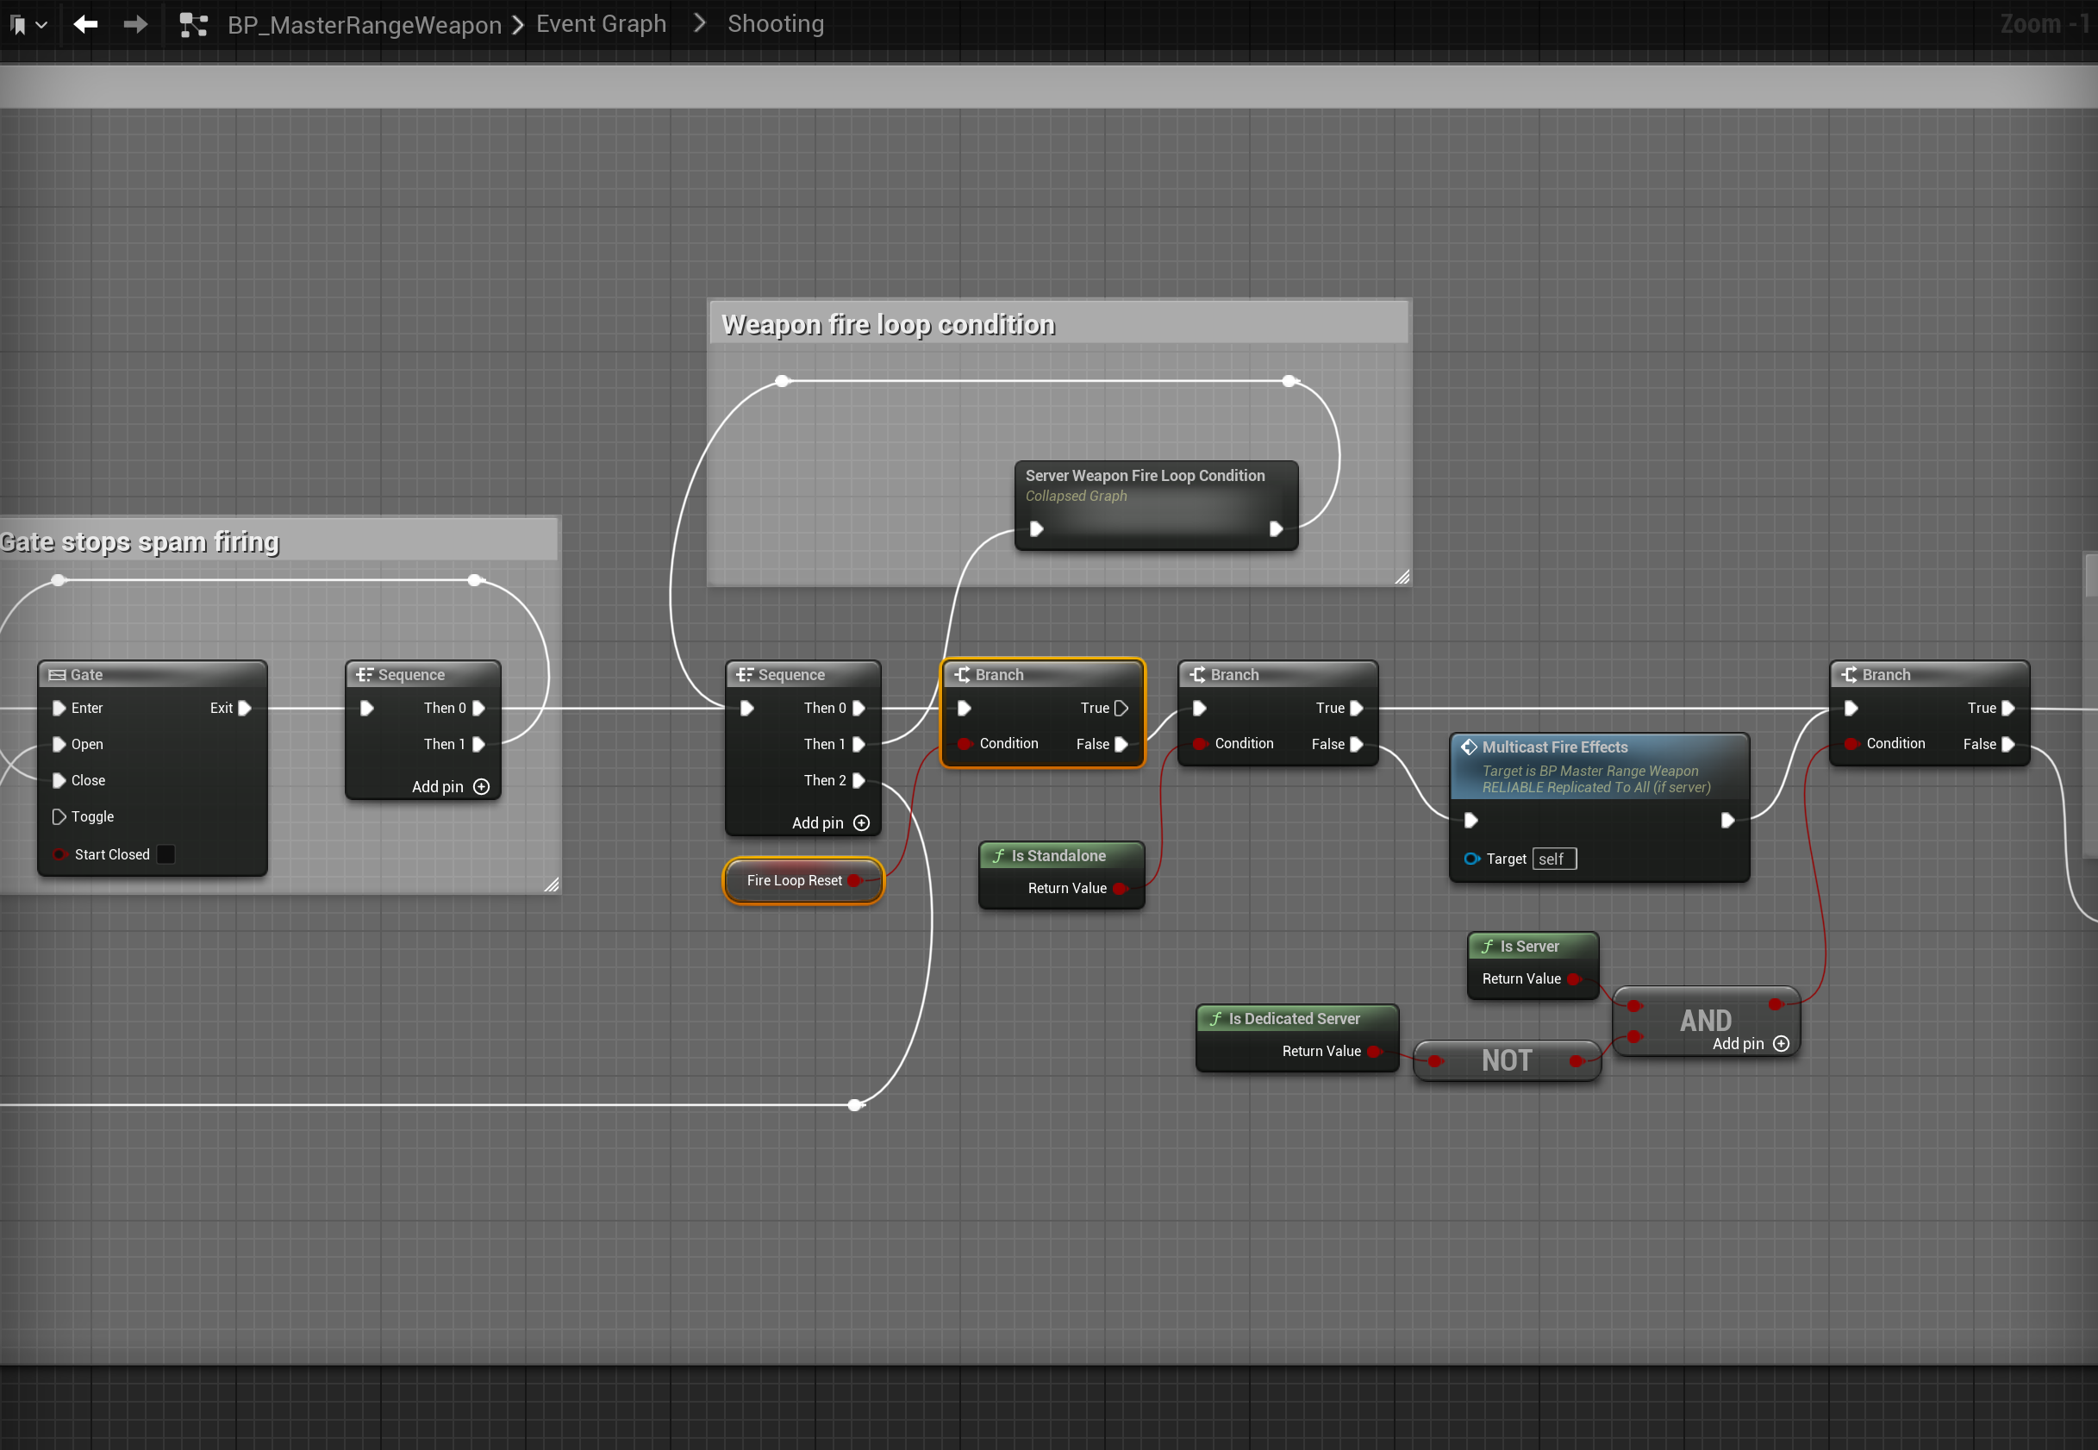Click Add pin plus on AND node
Viewport: 2098px width, 1450px height.
[x=1781, y=1044]
